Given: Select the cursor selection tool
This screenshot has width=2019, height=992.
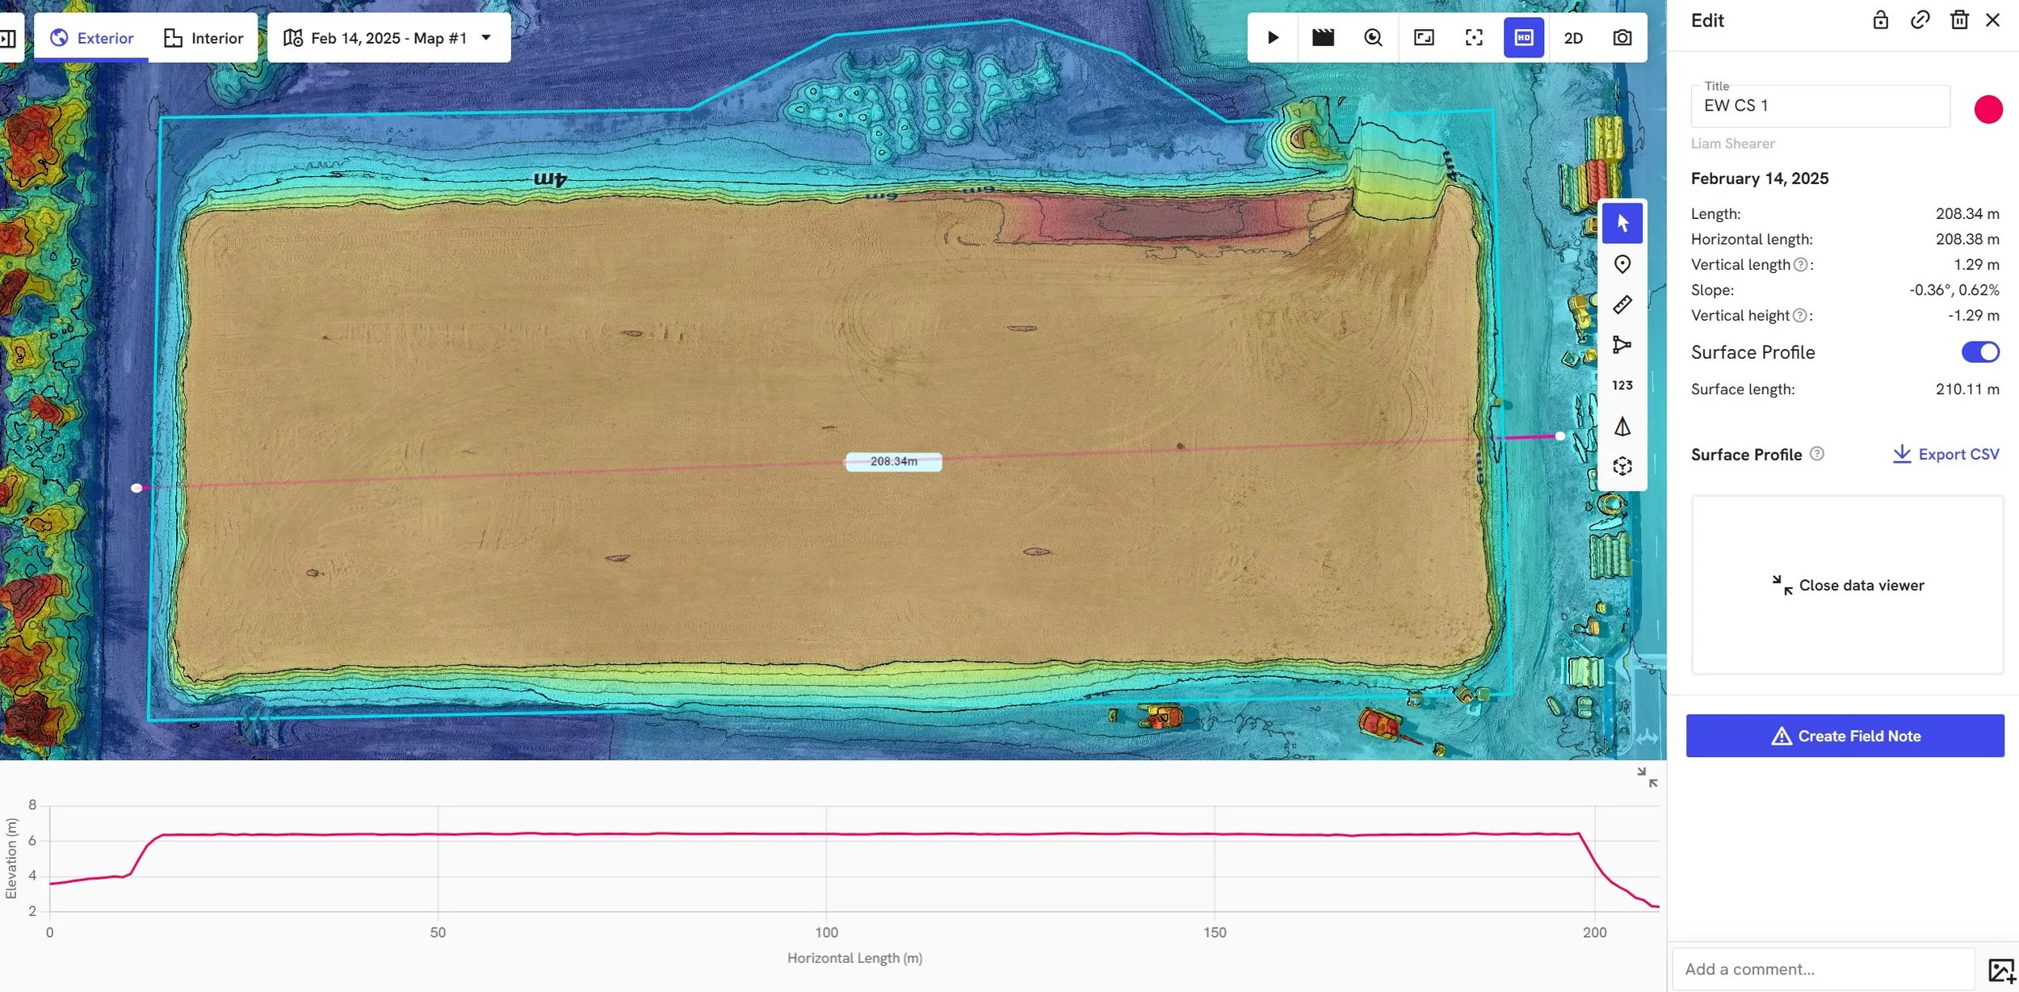Looking at the screenshot, I should coord(1622,223).
